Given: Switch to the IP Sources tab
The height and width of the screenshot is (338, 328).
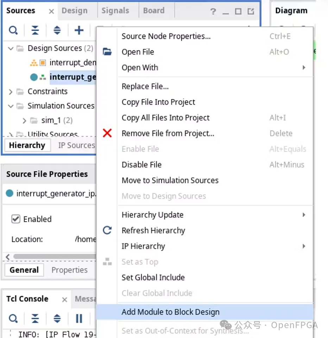Looking at the screenshot, I should coord(76,145).
